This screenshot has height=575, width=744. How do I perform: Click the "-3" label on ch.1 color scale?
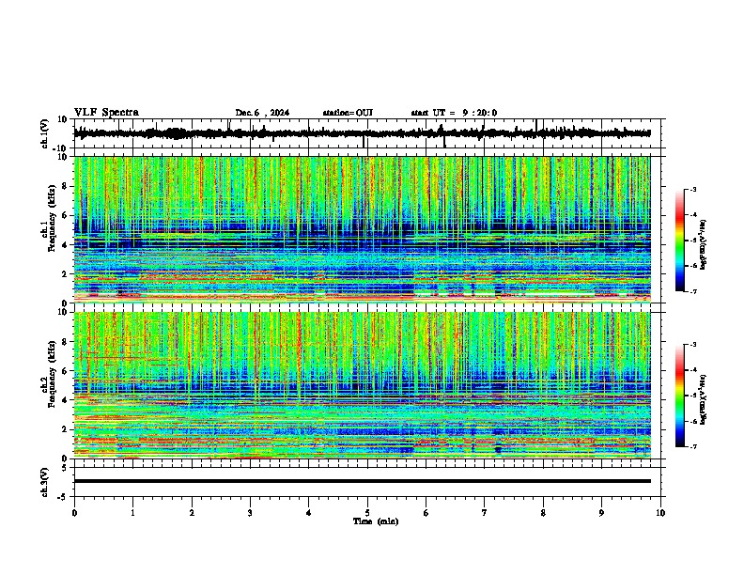[x=693, y=189]
